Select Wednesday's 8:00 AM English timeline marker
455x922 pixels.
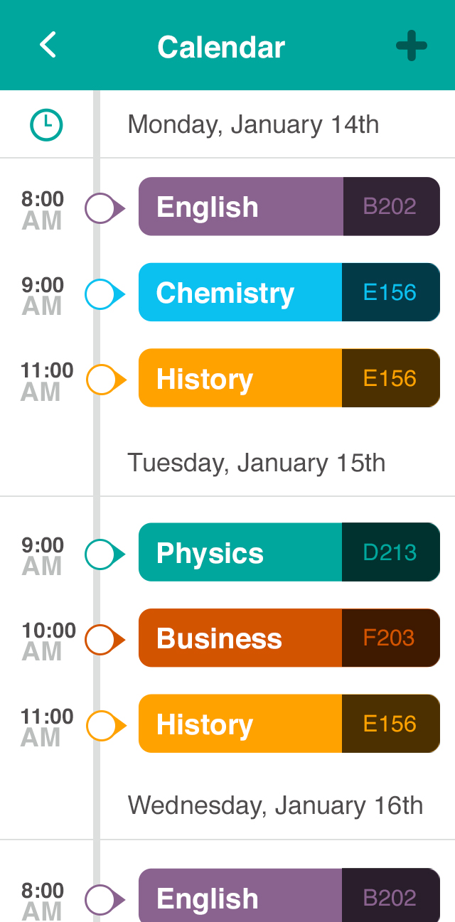tap(102, 899)
